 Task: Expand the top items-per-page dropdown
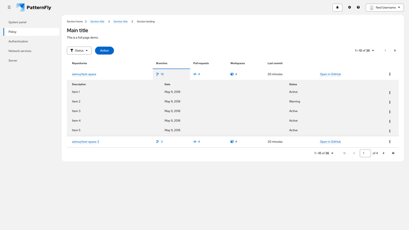pos(365,51)
